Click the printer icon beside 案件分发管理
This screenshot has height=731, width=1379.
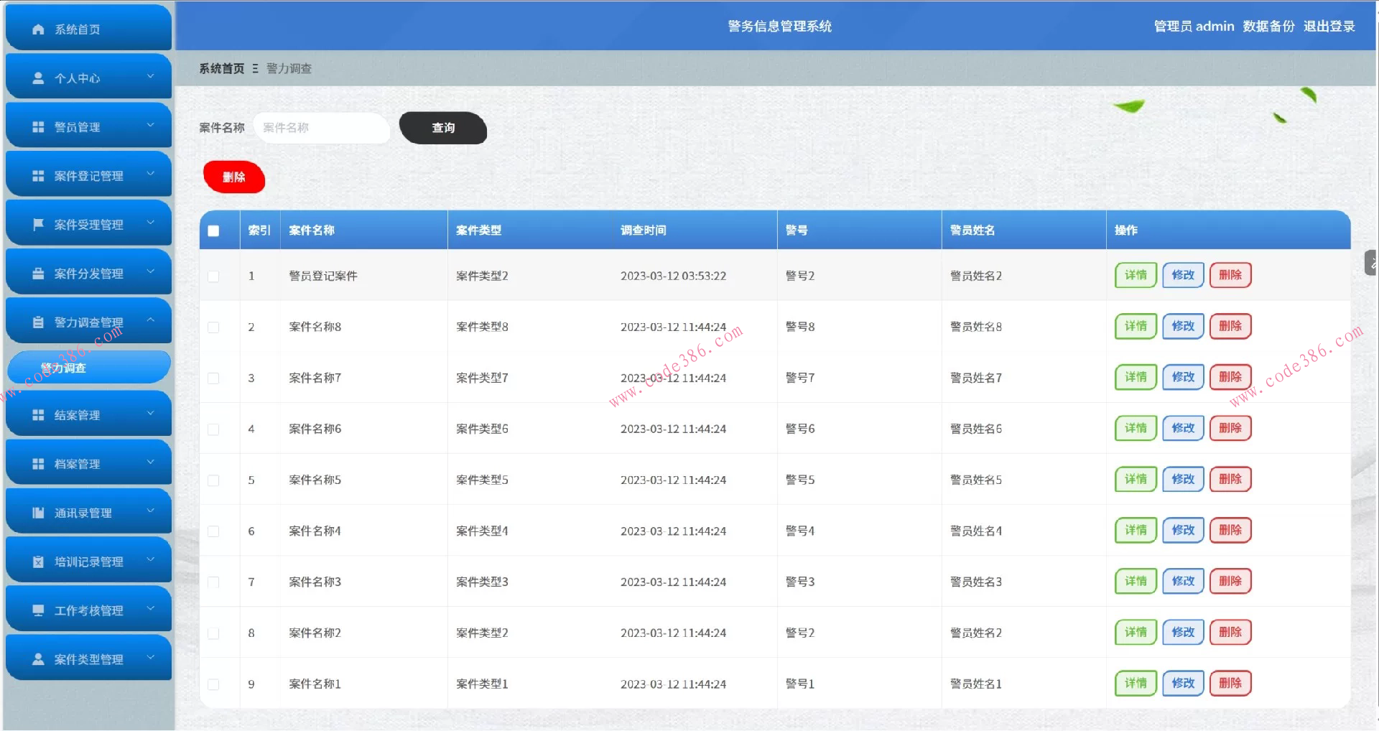[37, 273]
